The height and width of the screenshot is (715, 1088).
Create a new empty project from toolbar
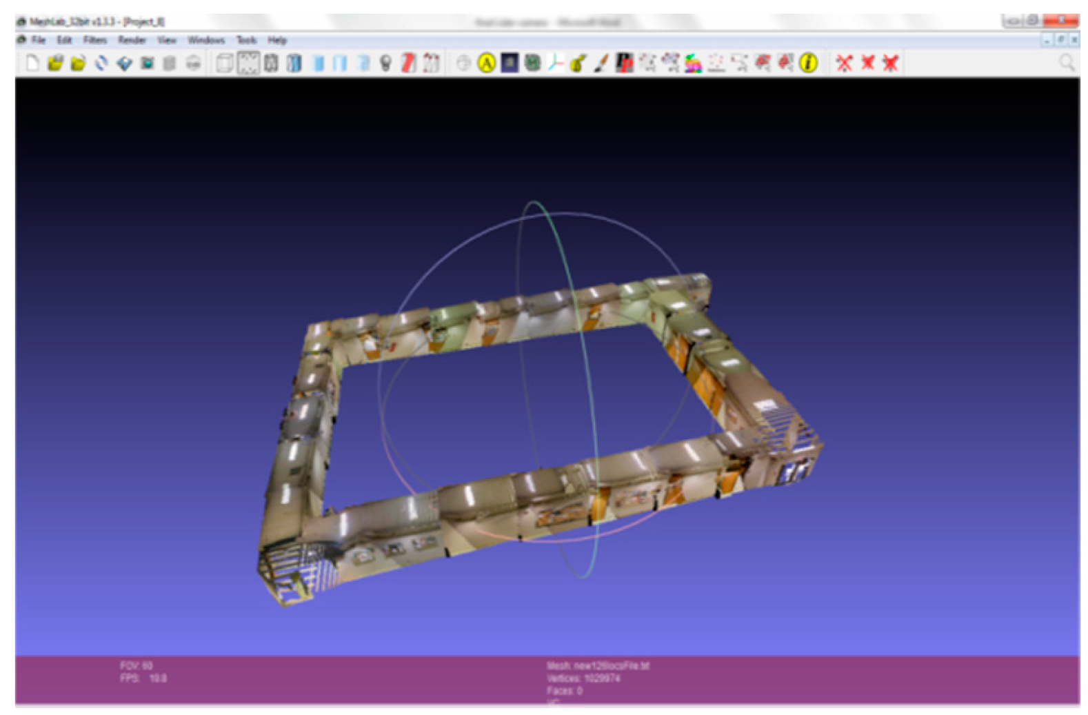(32, 63)
